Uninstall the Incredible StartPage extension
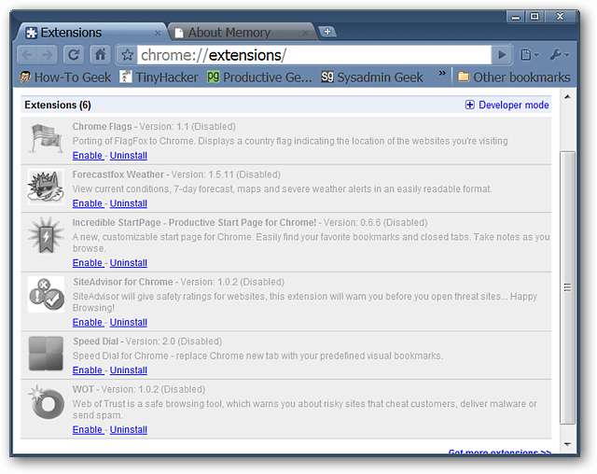Screen dimensions: 597x474 pyautogui.click(x=129, y=263)
